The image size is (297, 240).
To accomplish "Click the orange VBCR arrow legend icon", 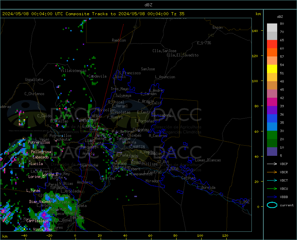I will click(x=272, y=172).
